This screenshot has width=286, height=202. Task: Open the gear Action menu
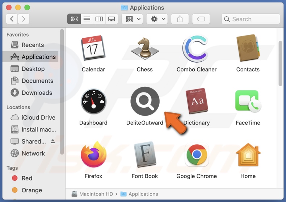coord(157,19)
